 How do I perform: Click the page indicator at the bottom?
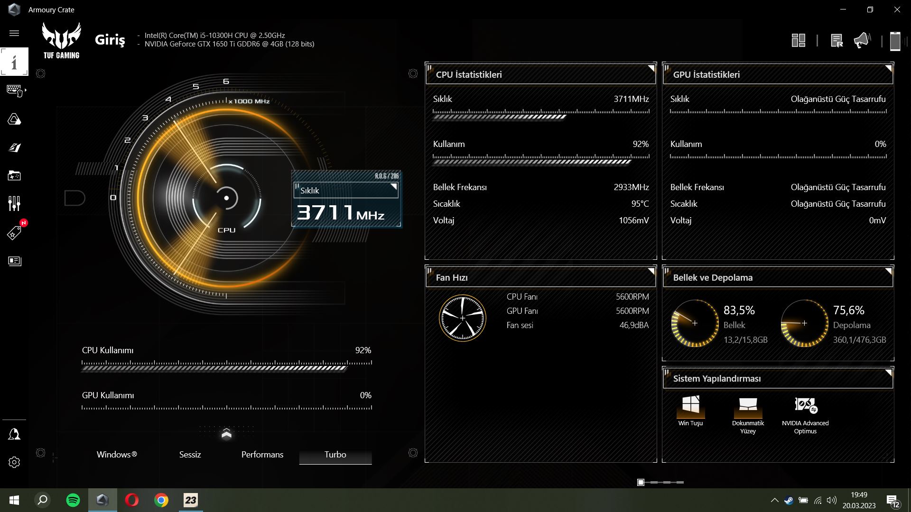tap(641, 483)
